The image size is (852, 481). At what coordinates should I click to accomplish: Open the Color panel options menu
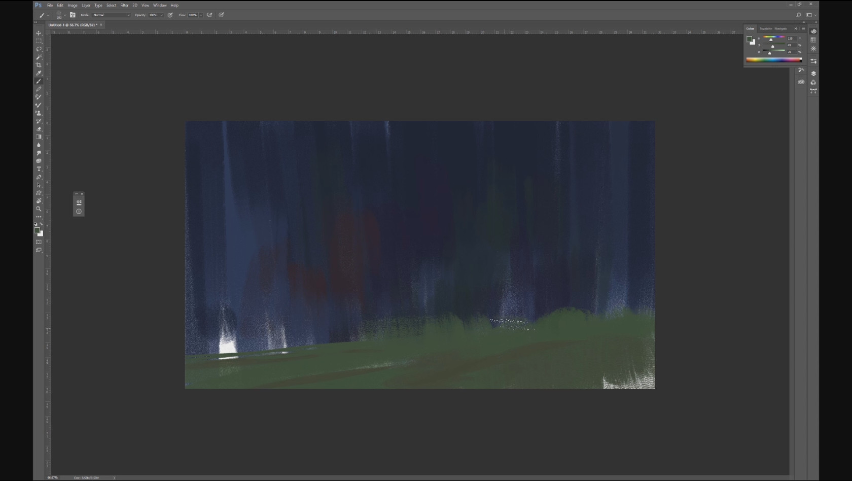coord(803,28)
